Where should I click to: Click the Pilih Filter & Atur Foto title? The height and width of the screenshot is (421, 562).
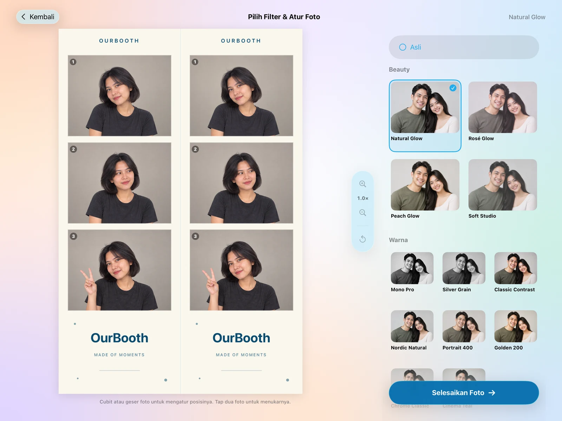point(284,17)
